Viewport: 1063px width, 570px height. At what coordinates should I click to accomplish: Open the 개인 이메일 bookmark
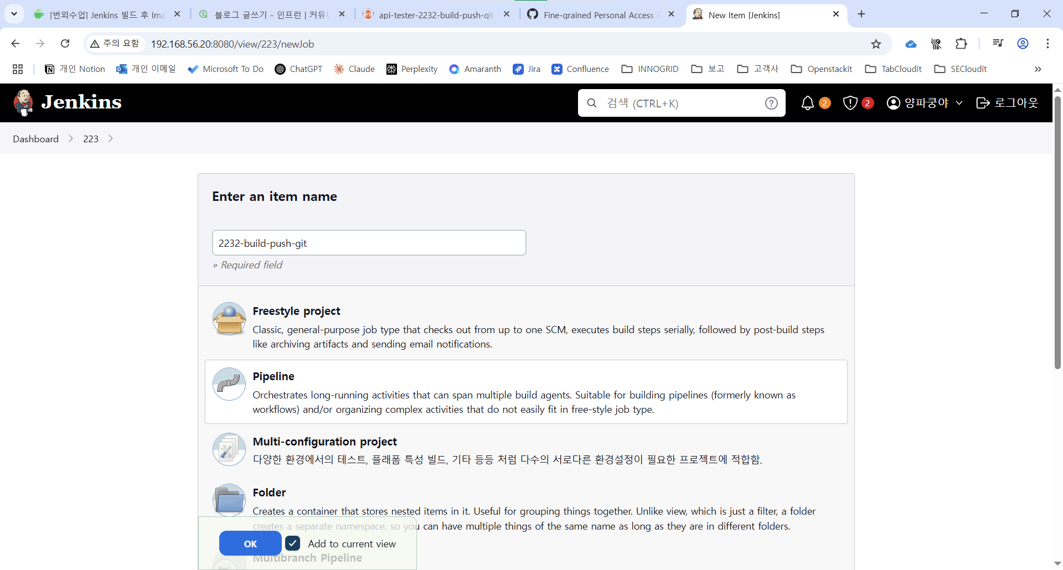[x=146, y=69]
